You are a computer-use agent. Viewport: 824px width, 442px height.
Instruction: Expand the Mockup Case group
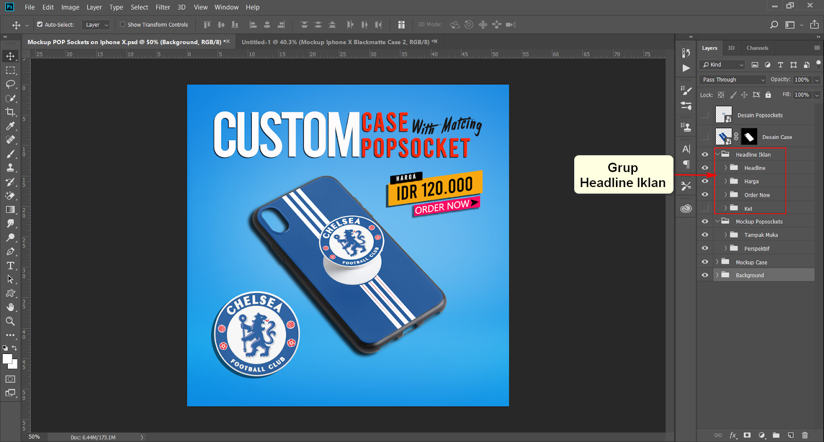[x=717, y=262]
